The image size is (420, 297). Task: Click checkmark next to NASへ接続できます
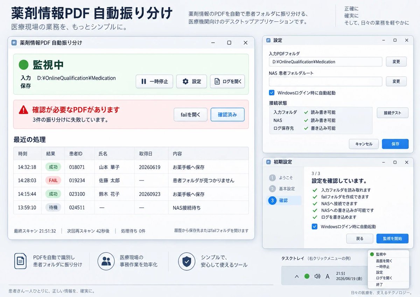[x=315, y=204]
